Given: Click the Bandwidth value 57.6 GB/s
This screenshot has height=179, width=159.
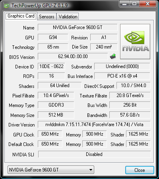Looking at the screenshot, I should (130, 115).
